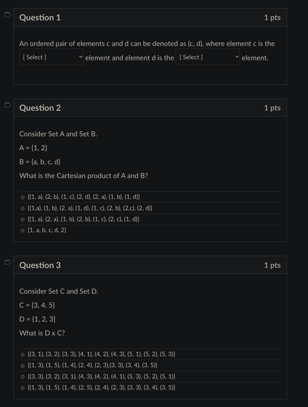Flag Question 2 using the bookmark icon

7,105
